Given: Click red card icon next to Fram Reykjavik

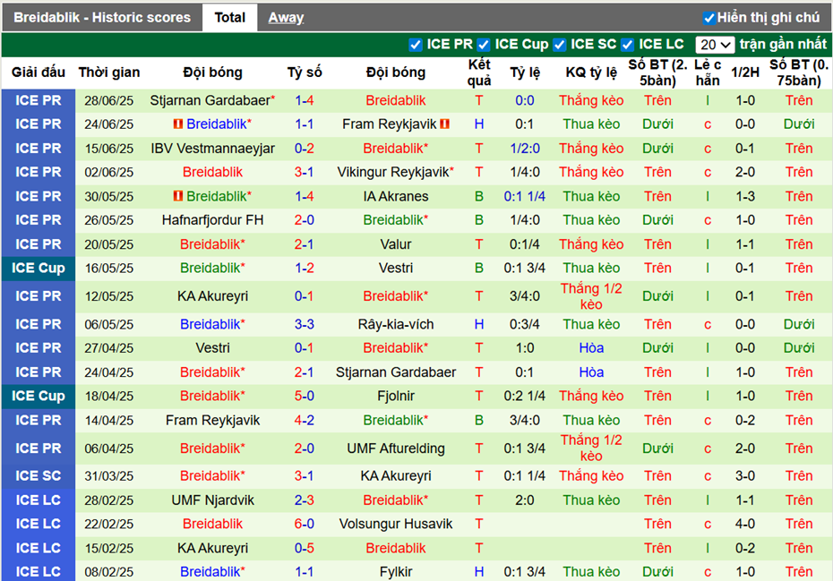Looking at the screenshot, I should point(444,124).
